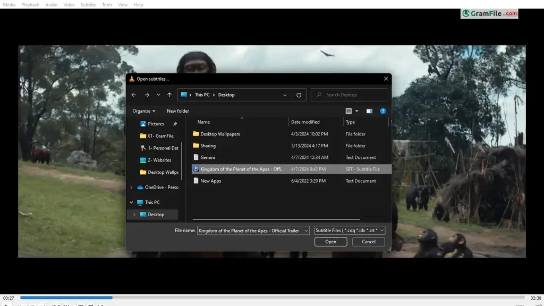544x306 pixels.
Task: Close the Open subtitles dialog
Action: 386,79
